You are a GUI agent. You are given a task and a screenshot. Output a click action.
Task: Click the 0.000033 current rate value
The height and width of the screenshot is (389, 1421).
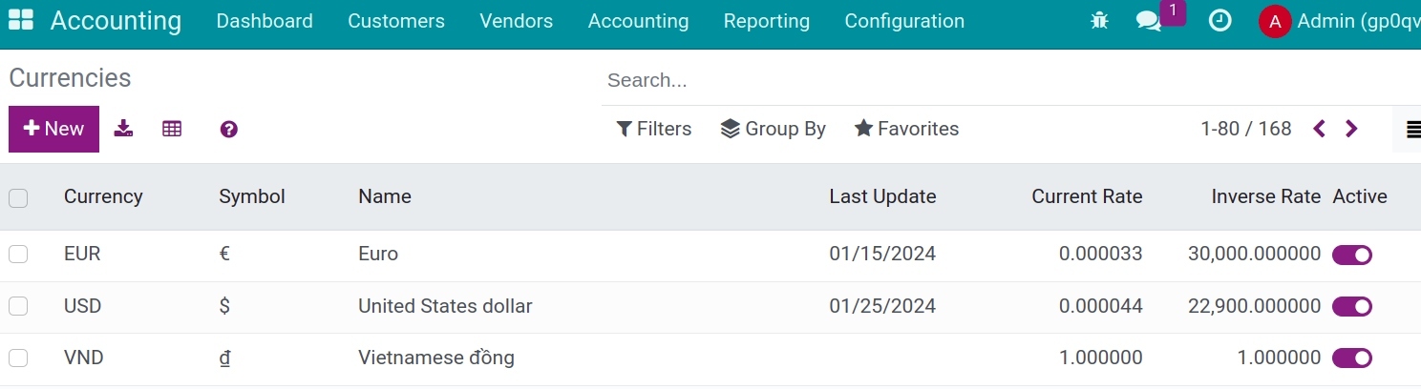pos(1101,255)
